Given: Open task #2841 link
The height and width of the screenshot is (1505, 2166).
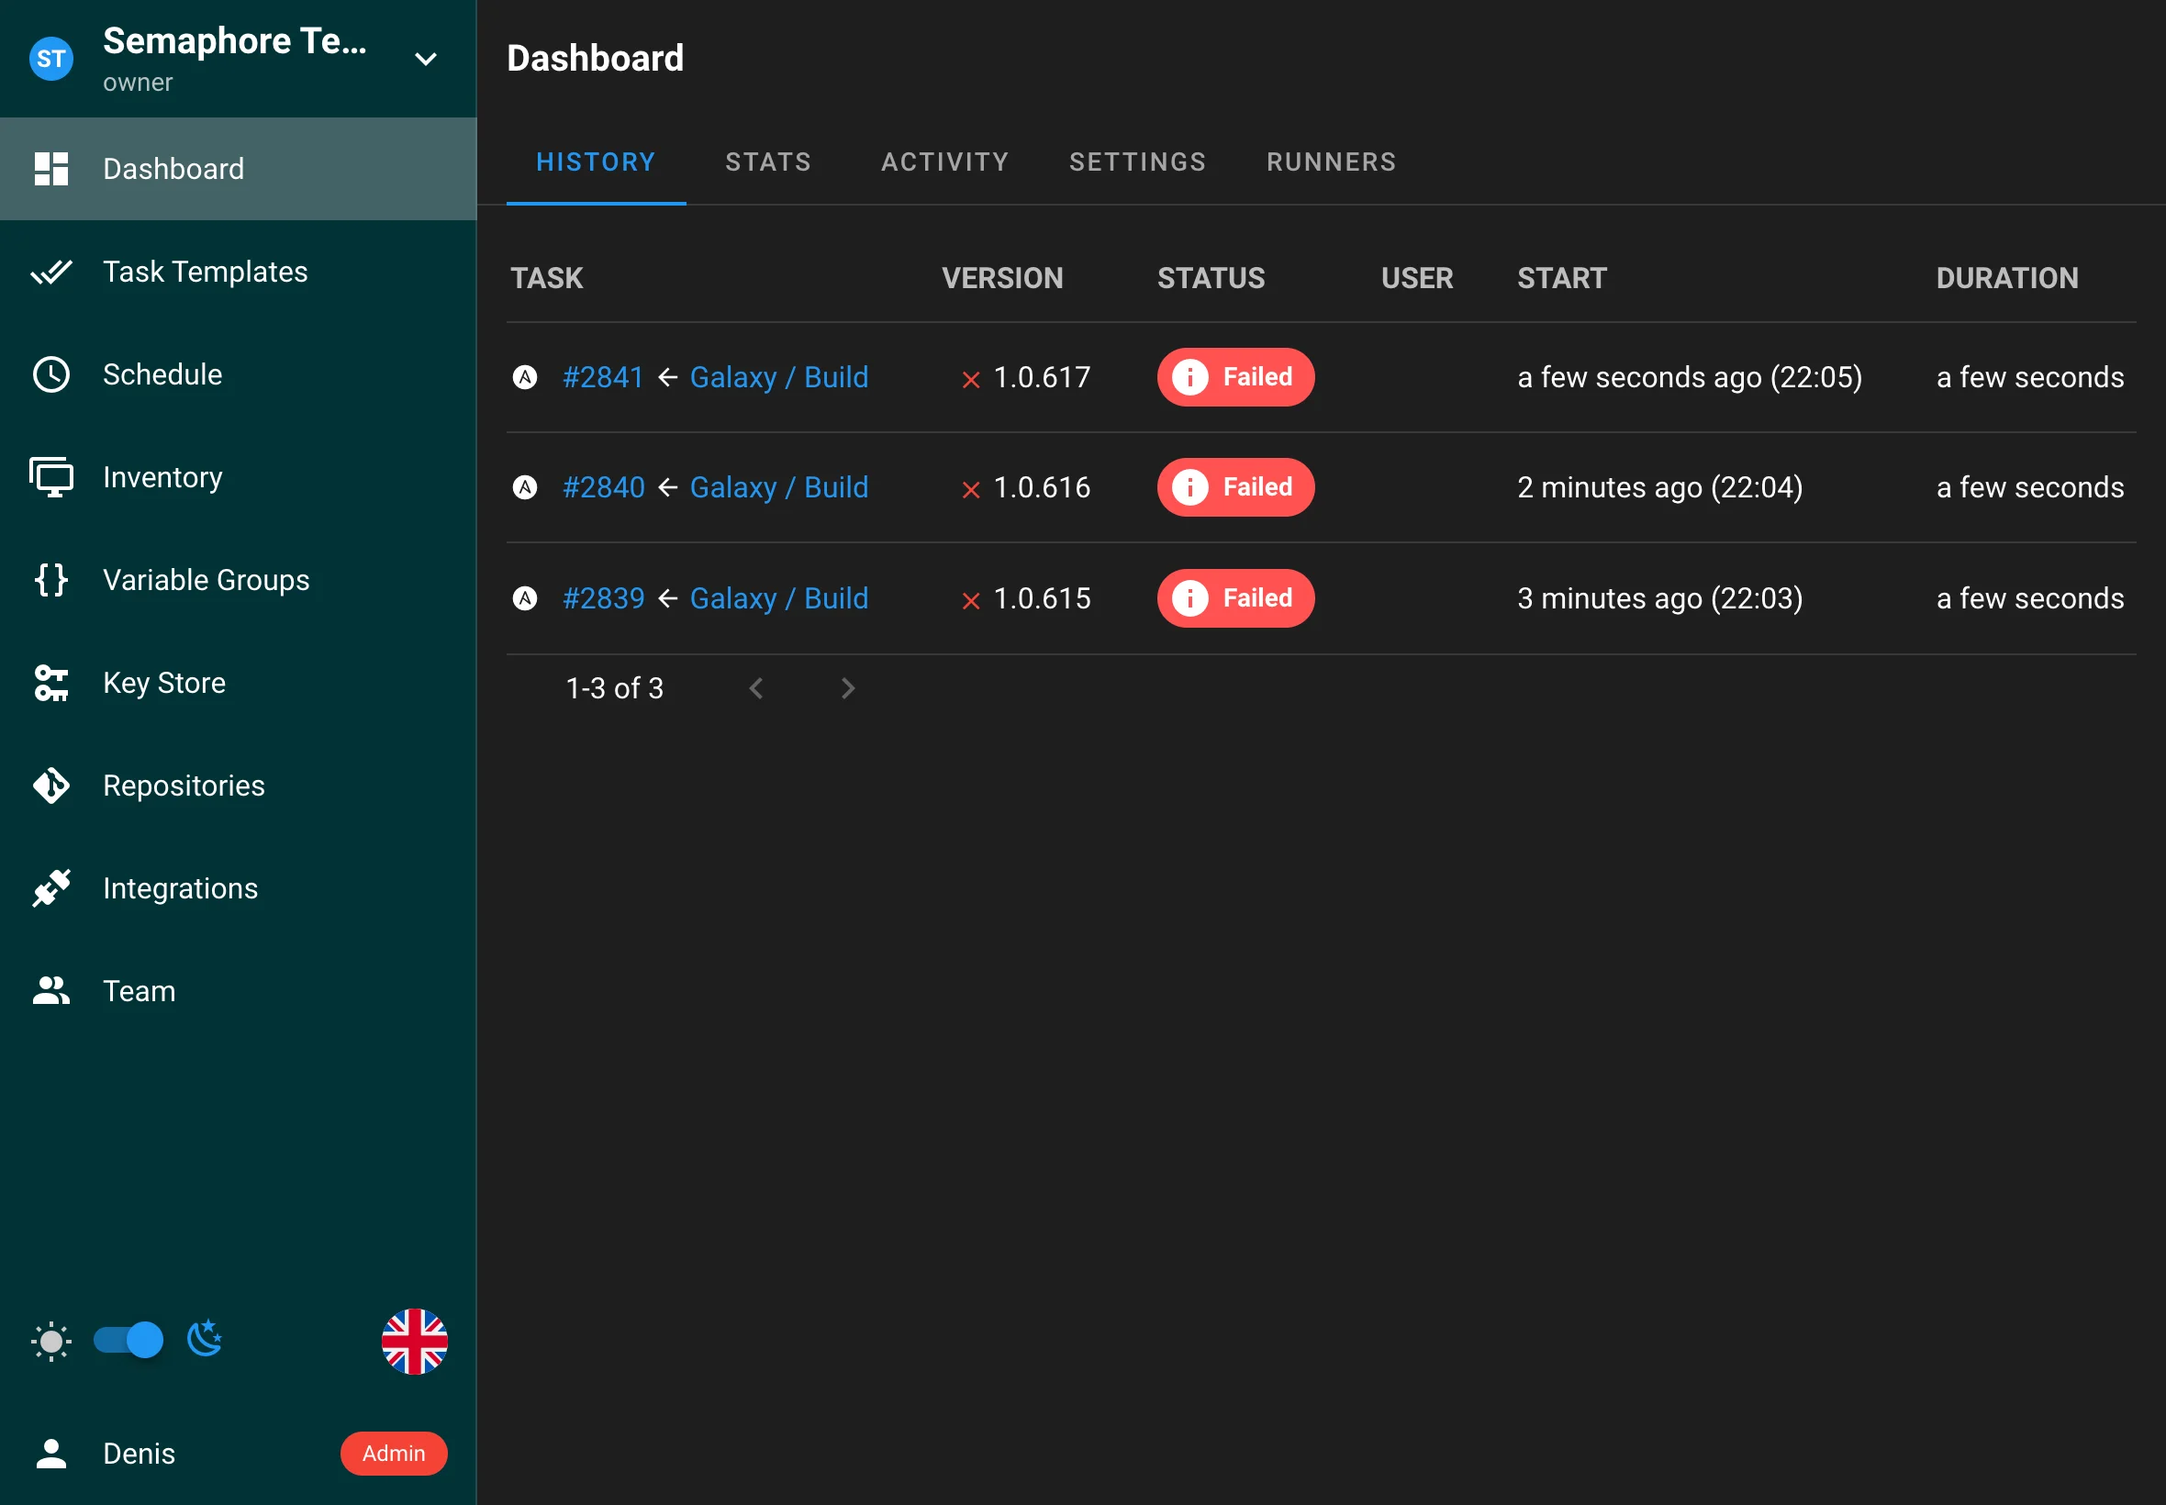Looking at the screenshot, I should (x=603, y=377).
